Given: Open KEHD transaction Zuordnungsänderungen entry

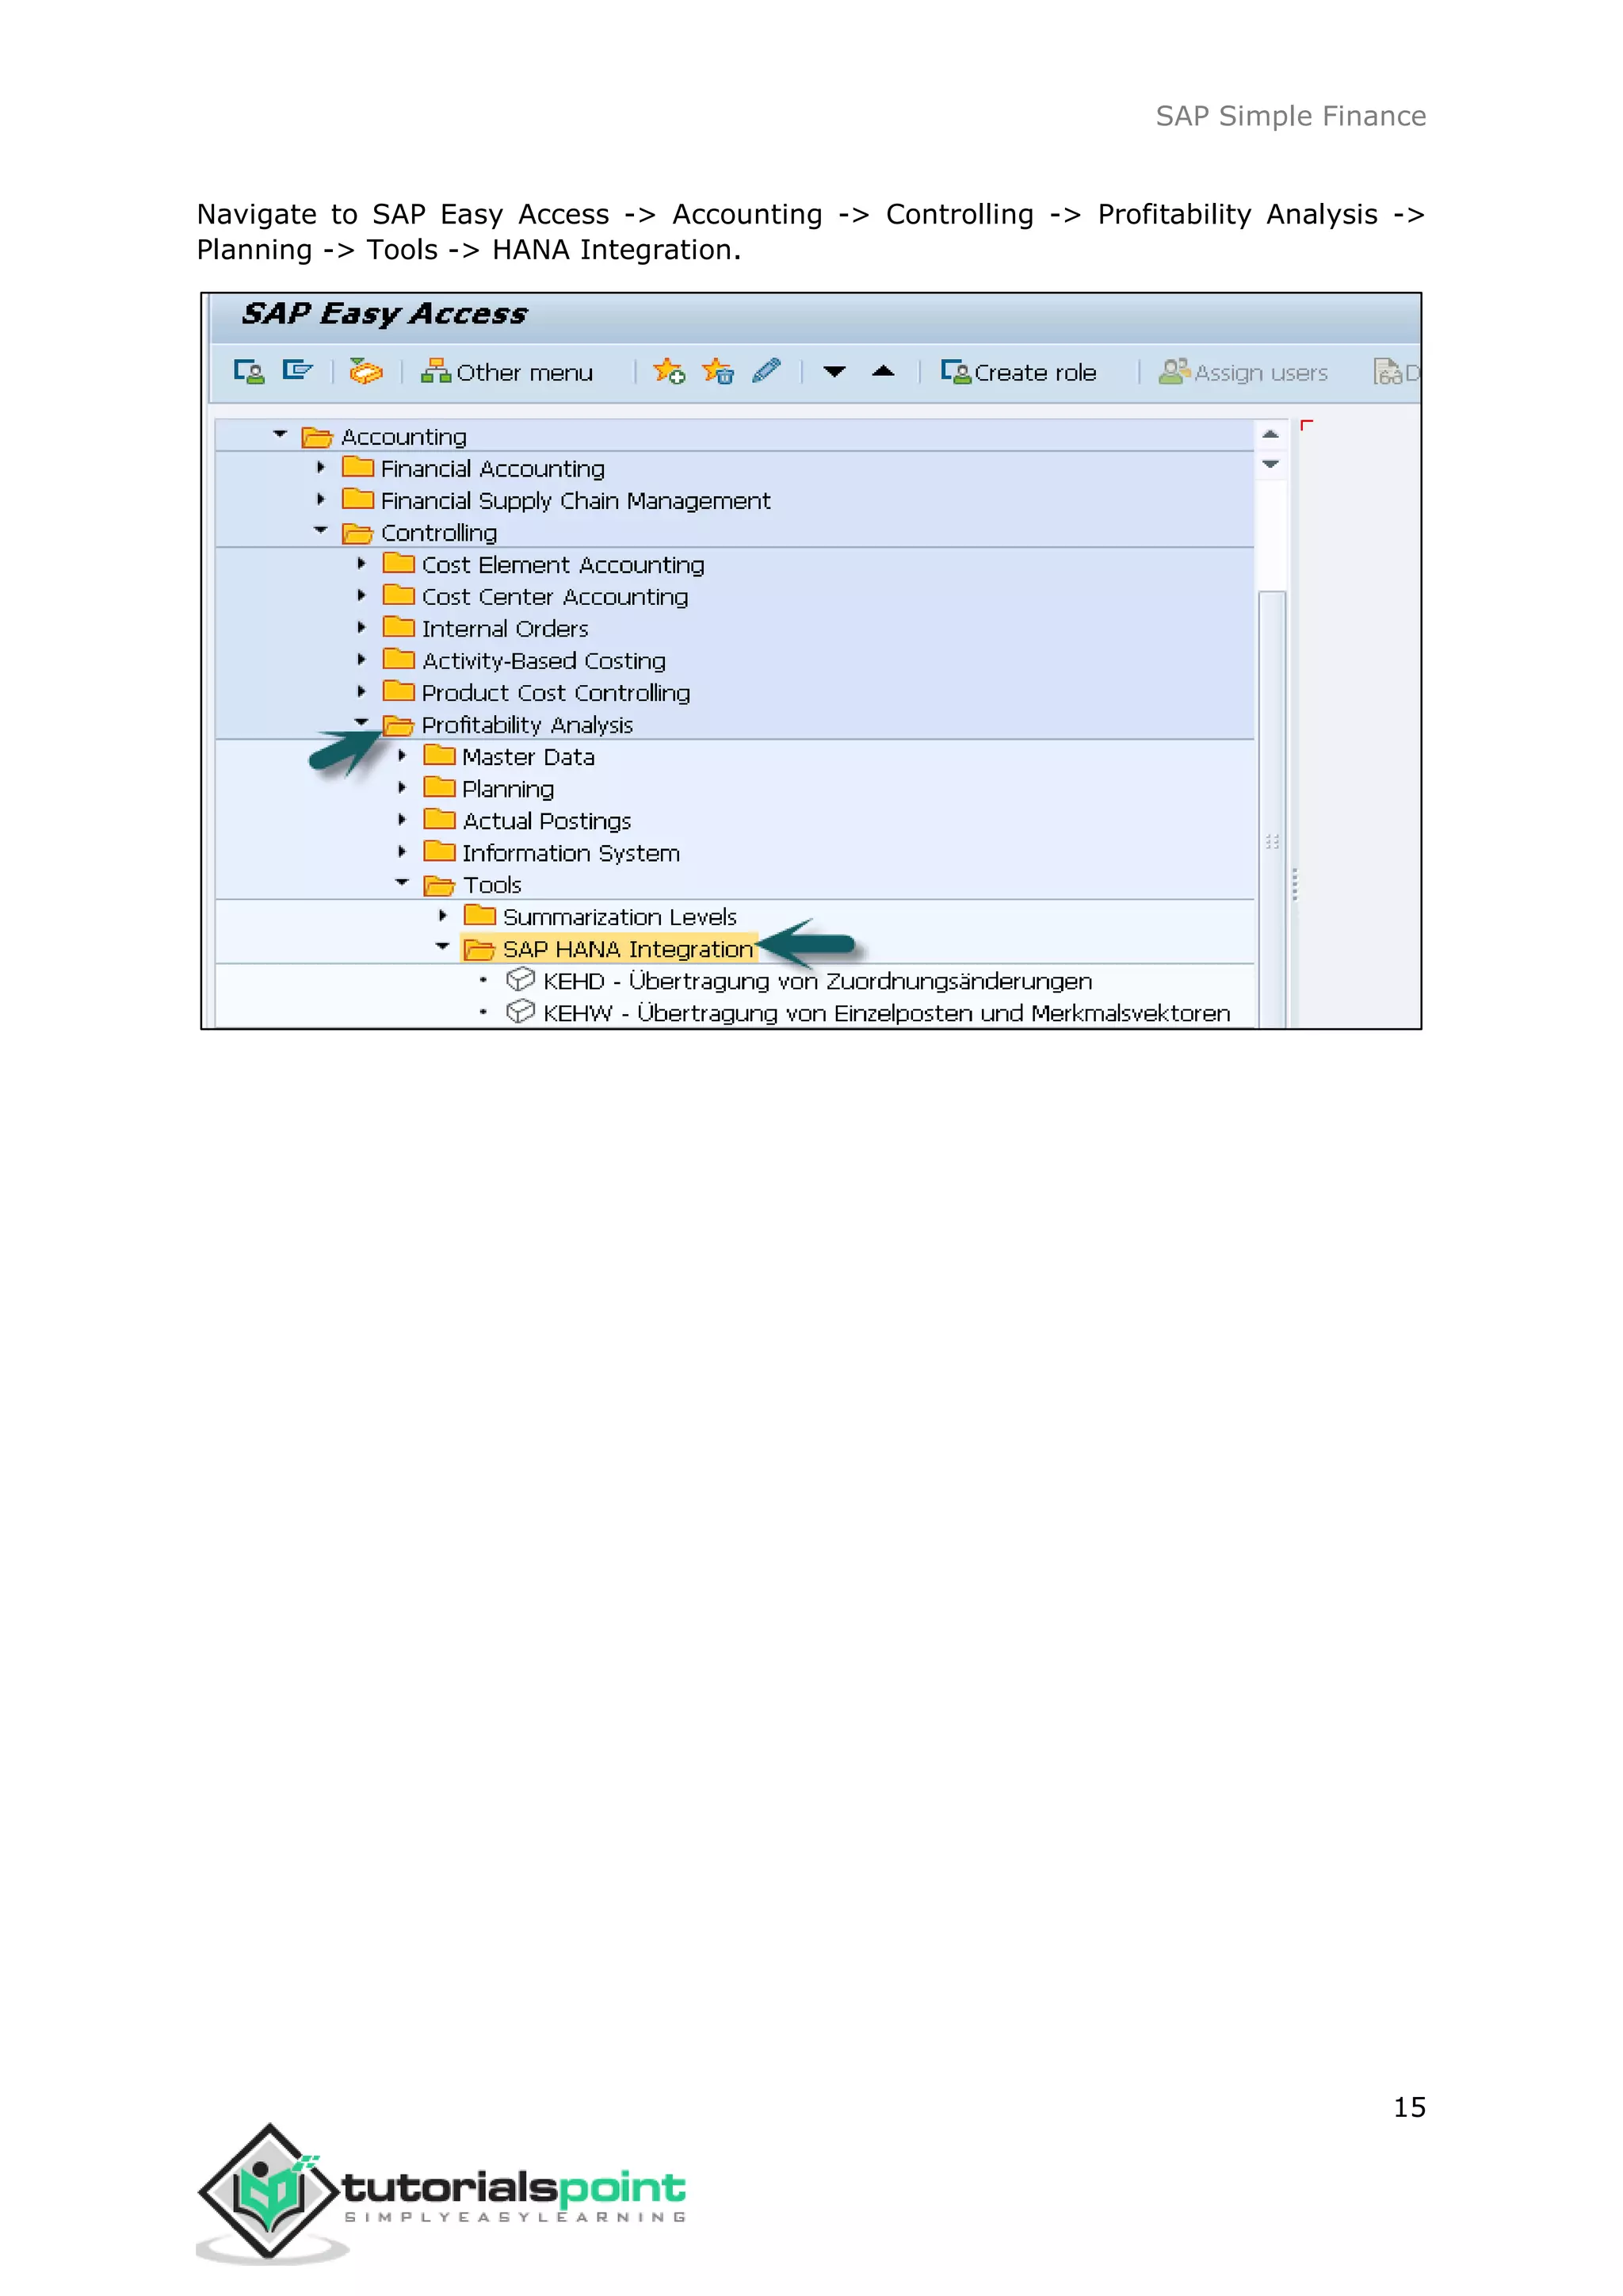Looking at the screenshot, I should (818, 981).
